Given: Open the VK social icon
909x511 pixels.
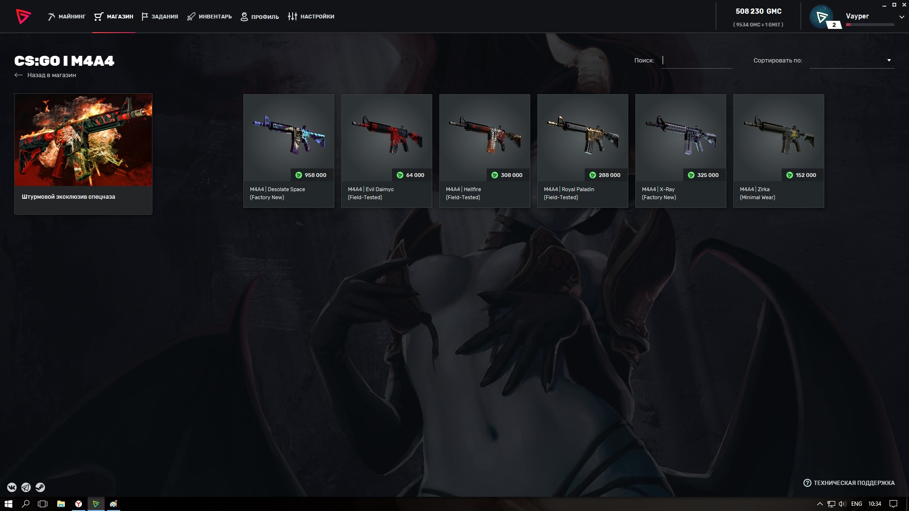Looking at the screenshot, I should pos(12,487).
